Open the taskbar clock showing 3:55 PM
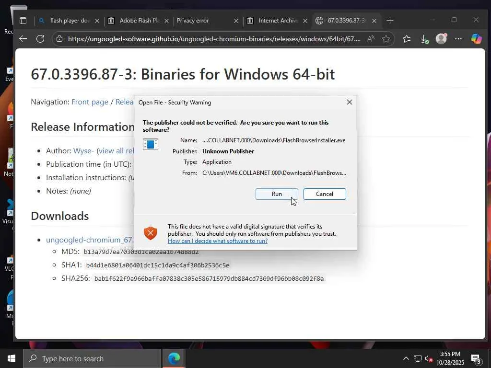Screen dimensions: 491x368 click(x=450, y=358)
